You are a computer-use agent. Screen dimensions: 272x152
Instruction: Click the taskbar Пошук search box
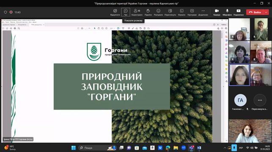point(97,148)
